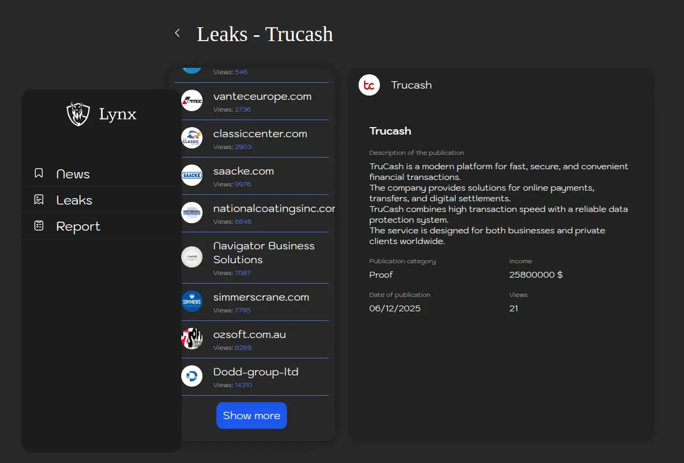Select Leaks in the sidebar
The width and height of the screenshot is (684, 463).
click(x=74, y=200)
